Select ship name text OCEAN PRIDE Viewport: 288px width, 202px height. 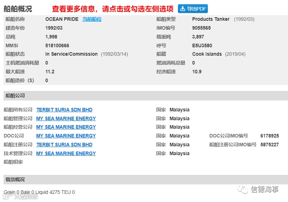62,19
